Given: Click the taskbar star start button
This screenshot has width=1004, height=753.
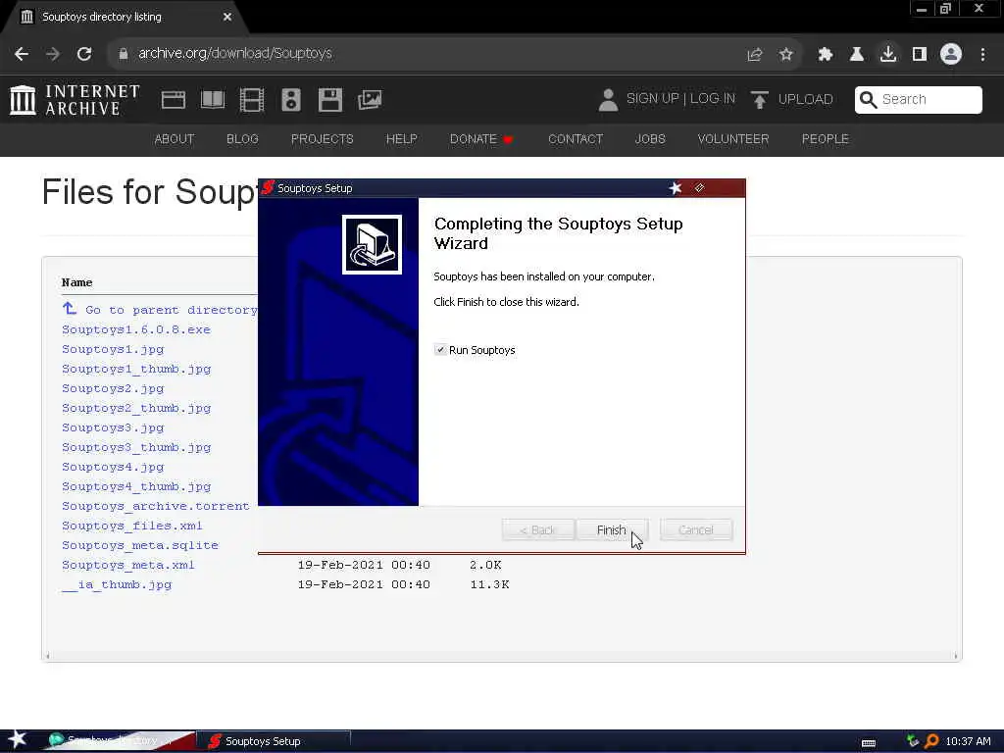Looking at the screenshot, I should (18, 740).
